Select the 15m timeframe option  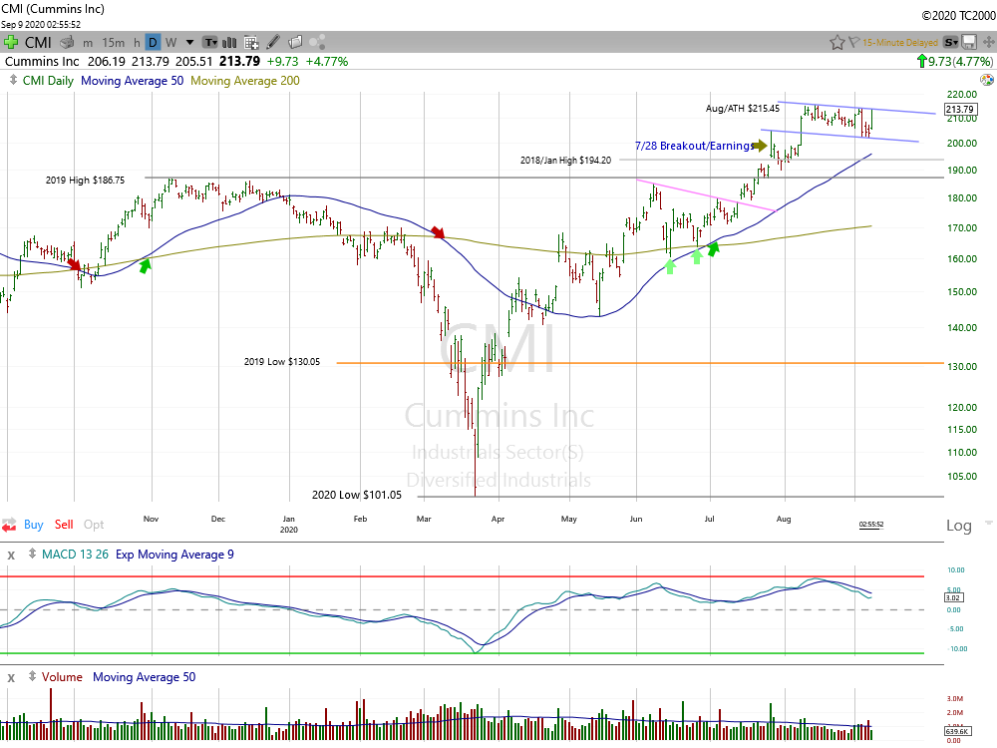click(x=114, y=42)
